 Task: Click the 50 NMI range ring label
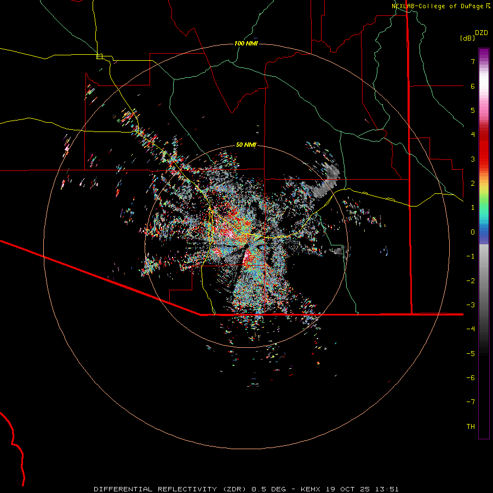(x=246, y=145)
